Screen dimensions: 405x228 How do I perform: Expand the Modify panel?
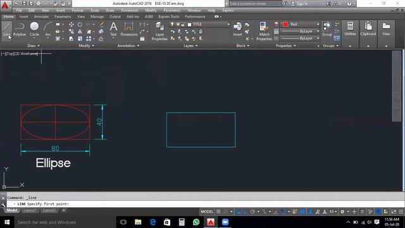(x=87, y=46)
